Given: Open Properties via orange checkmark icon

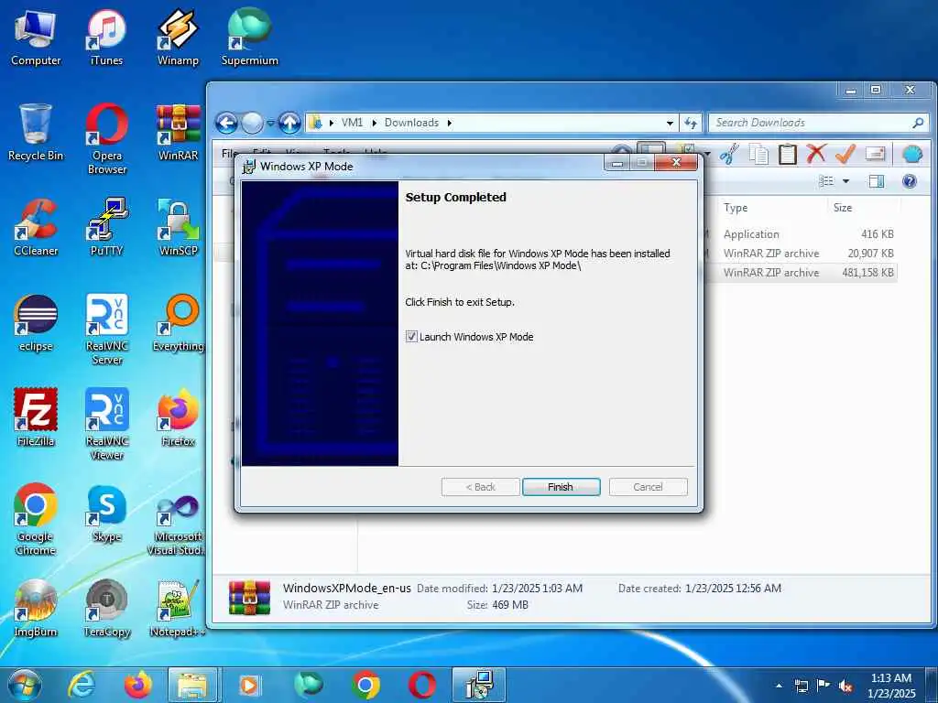Looking at the screenshot, I should [845, 154].
